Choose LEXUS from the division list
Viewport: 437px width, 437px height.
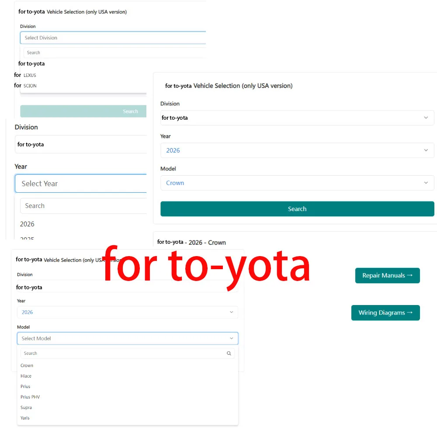(30, 76)
